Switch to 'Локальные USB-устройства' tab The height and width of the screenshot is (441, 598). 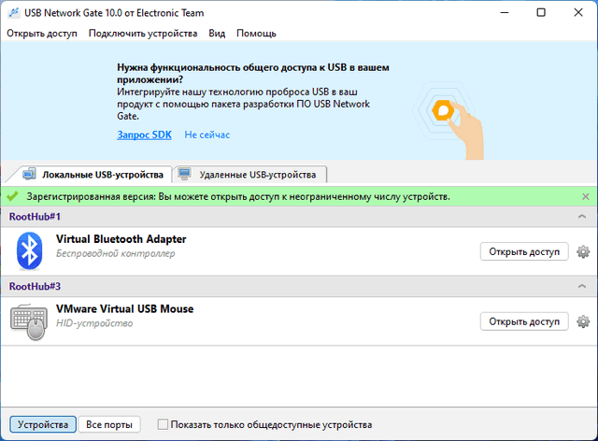93,175
